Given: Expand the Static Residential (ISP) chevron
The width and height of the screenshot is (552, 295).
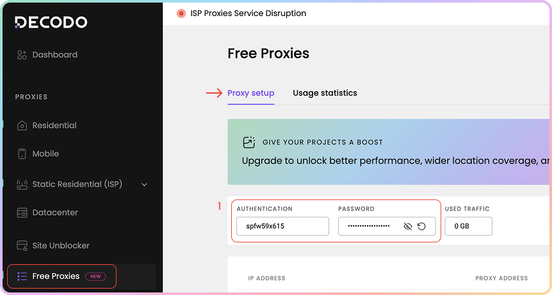Looking at the screenshot, I should (x=144, y=185).
